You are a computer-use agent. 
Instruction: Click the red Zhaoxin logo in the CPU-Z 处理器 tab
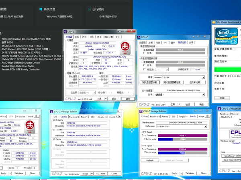(x=125, y=48)
